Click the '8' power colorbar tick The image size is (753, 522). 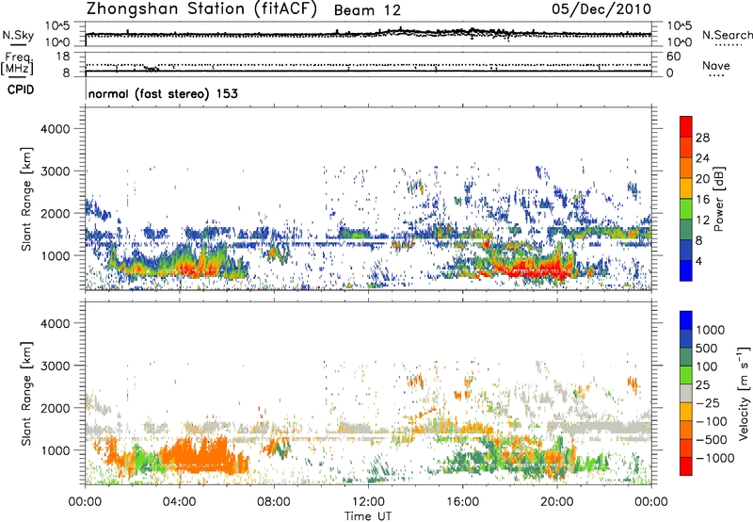pos(699,241)
